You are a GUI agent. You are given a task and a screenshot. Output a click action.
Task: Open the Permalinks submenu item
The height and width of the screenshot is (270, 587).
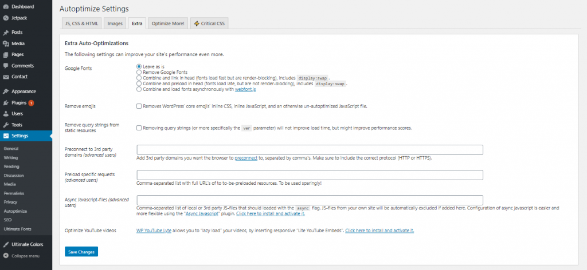click(x=14, y=193)
